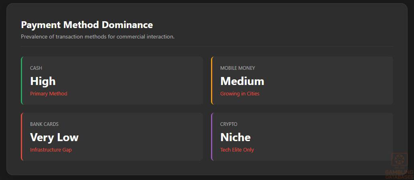Click the CRYPTO card label
The height and width of the screenshot is (180, 414).
point(229,124)
